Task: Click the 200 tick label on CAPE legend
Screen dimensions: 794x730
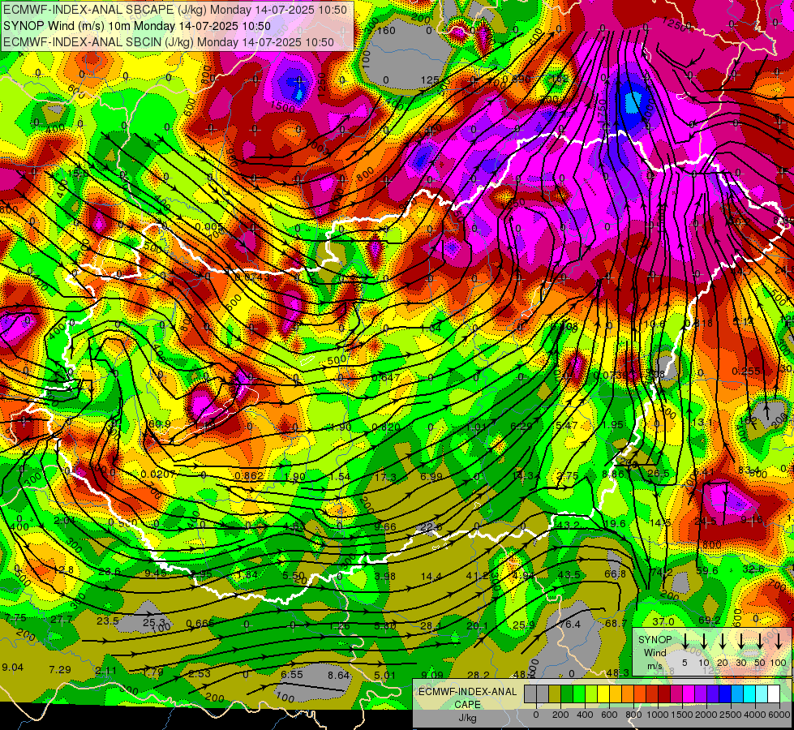Action: tap(560, 715)
